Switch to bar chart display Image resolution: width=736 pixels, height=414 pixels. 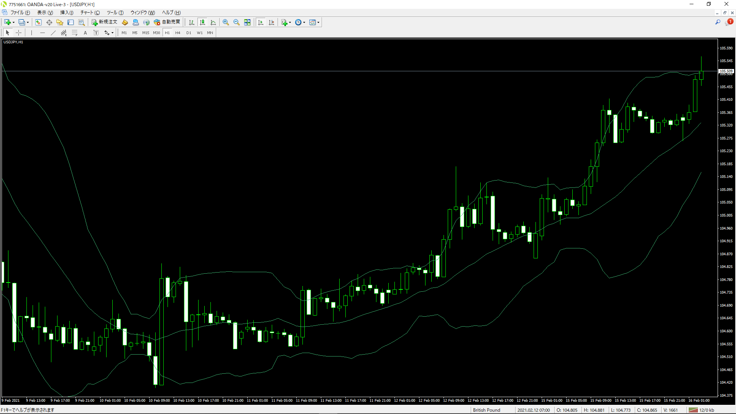(192, 22)
